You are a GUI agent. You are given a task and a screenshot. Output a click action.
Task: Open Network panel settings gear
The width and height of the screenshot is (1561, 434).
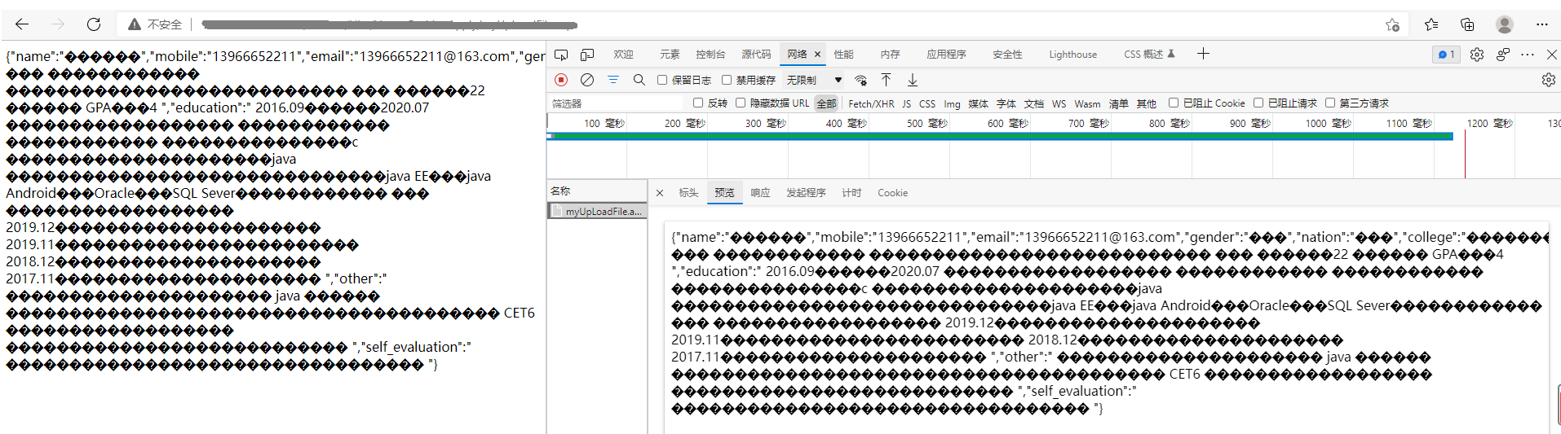pos(1549,80)
